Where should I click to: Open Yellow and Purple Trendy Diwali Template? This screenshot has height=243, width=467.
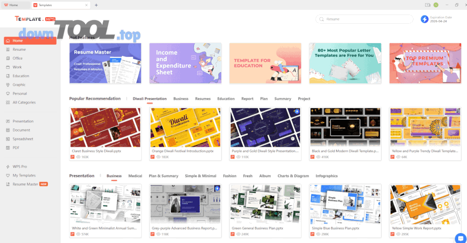point(425,134)
